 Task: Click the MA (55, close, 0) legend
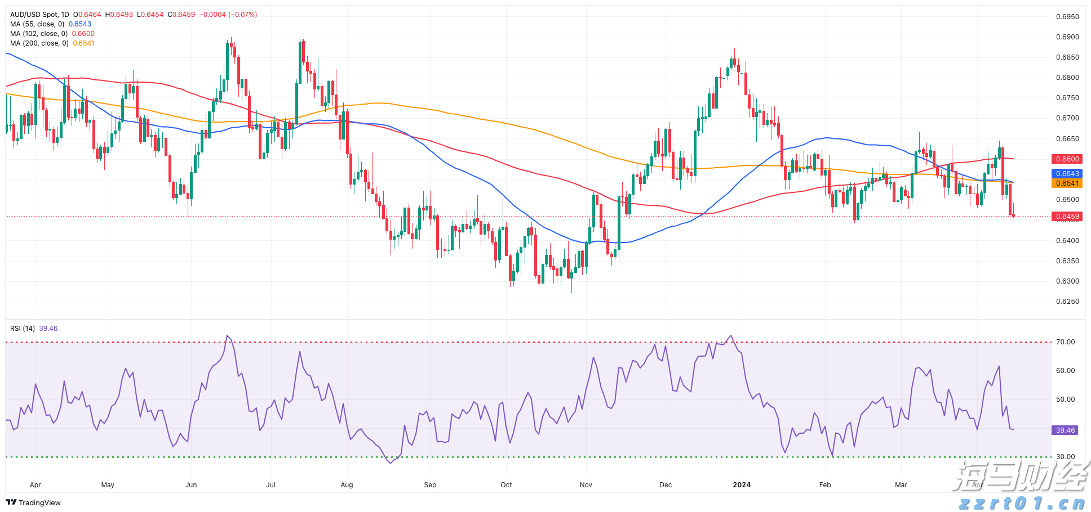[x=37, y=24]
